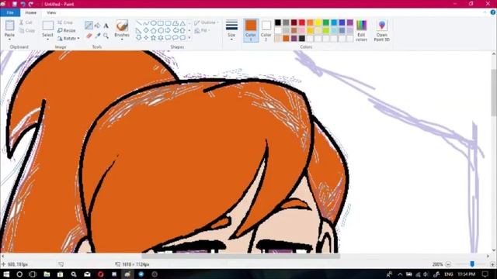This screenshot has height=279, width=497.
Task: Click the Cut button
Action: click(x=26, y=22)
